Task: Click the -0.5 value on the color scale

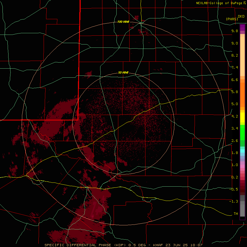Action: click(x=234, y=189)
